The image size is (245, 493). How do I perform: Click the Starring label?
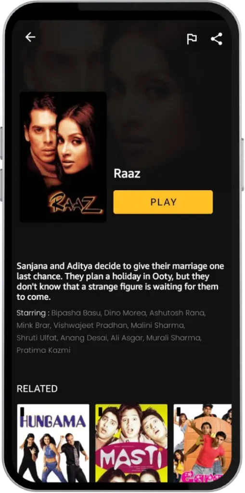[33, 313]
